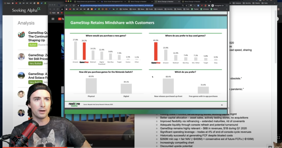282x148 pixels.
Task: Click the Apps shortcut in Seeking Alpha window
Action: pos(7,3)
